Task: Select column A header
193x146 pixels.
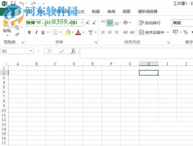Action: [18, 64]
